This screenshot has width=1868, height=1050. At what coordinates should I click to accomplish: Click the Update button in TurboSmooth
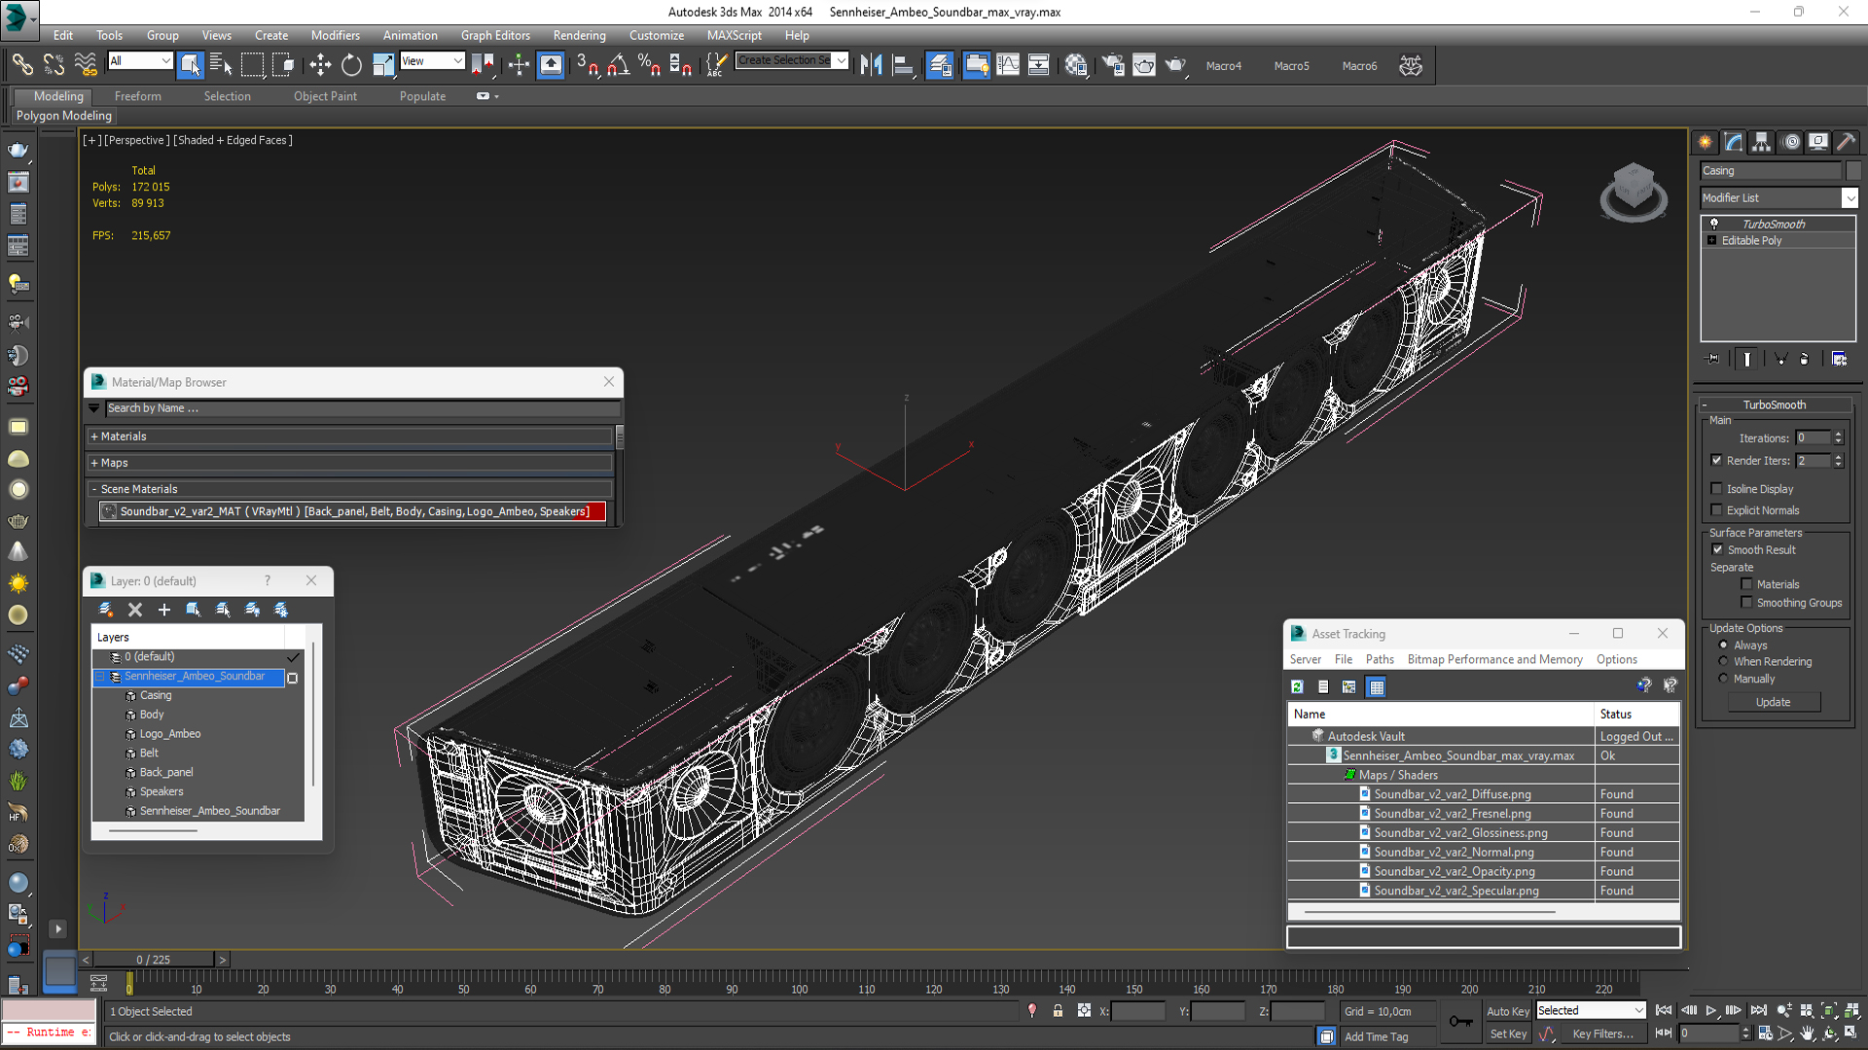[x=1774, y=702]
